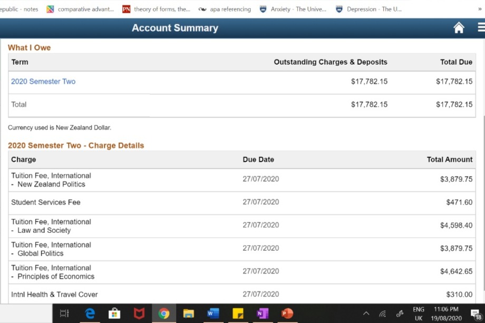Open the 2020 Semester Two link
Viewport: 485px width, 323px height.
tap(43, 81)
